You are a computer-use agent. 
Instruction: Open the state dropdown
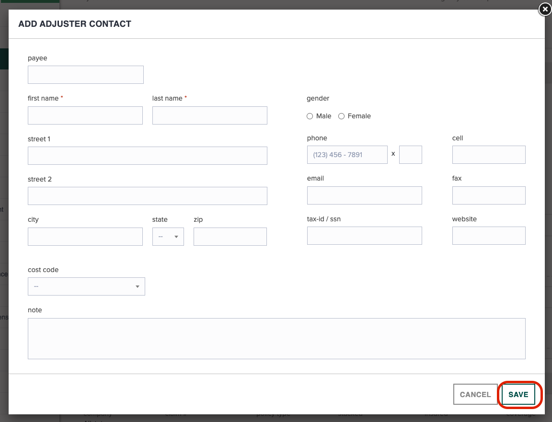pos(168,237)
